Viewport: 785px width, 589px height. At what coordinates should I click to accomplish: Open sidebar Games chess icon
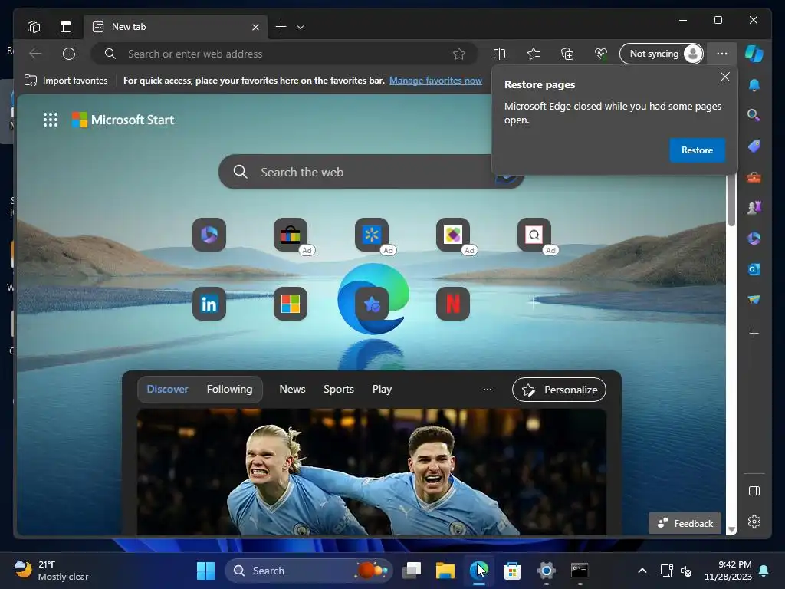click(x=754, y=207)
